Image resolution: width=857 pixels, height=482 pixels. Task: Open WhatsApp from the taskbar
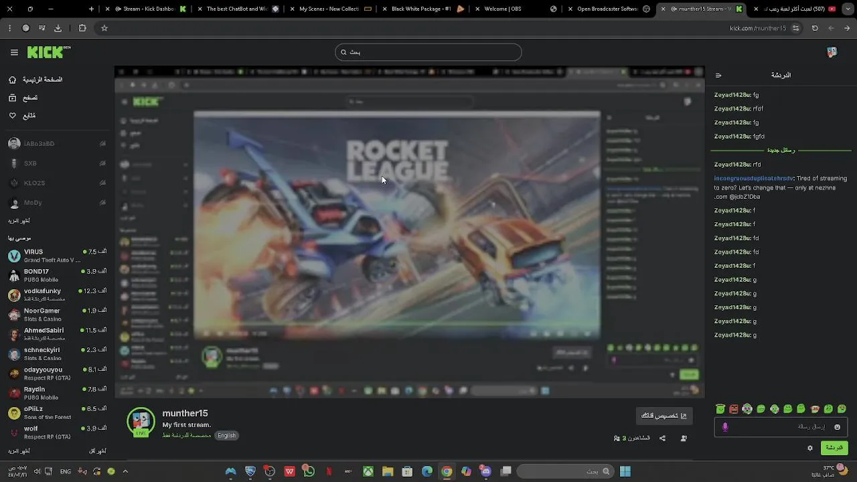(309, 471)
